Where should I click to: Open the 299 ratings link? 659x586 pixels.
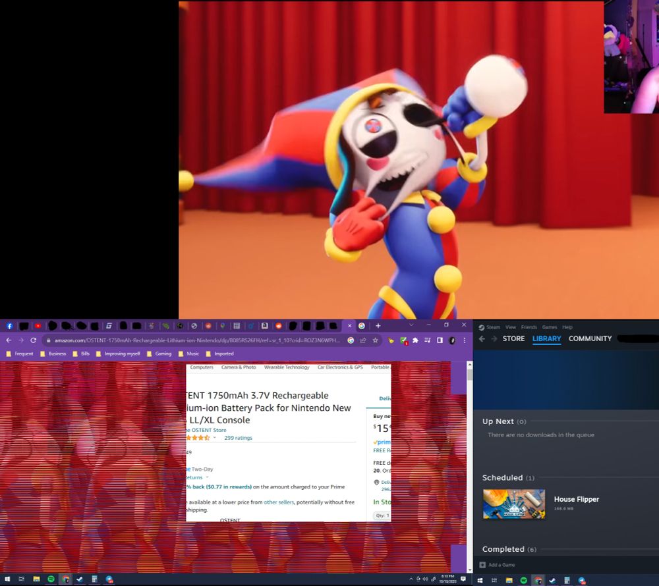tap(238, 438)
